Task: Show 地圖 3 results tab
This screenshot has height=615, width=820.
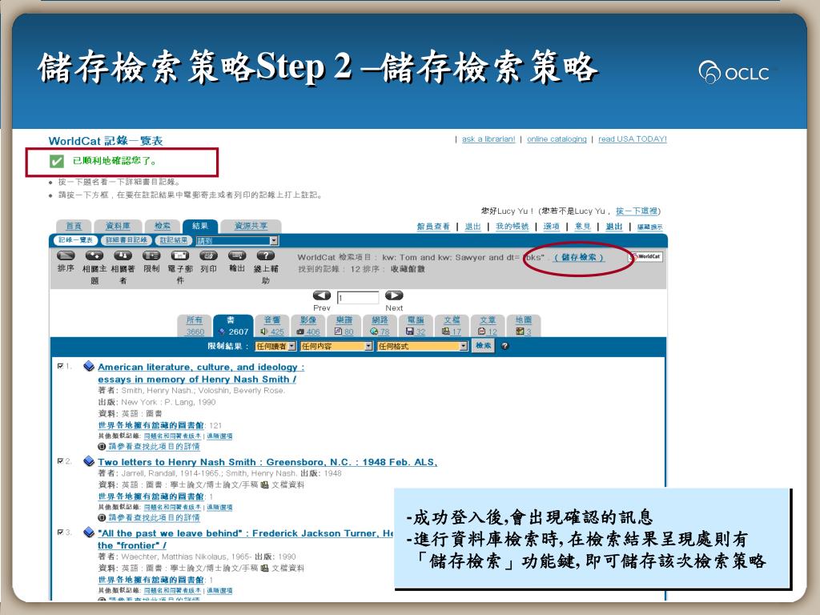Action: (524, 326)
